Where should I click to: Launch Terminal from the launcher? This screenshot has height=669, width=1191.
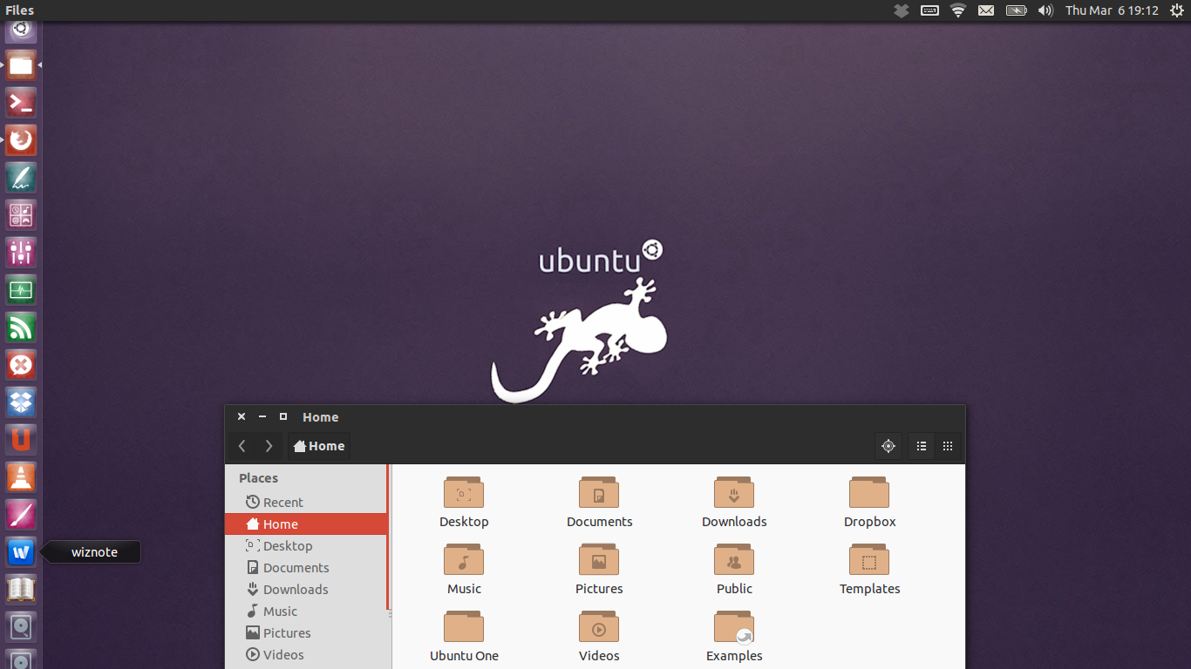21,103
